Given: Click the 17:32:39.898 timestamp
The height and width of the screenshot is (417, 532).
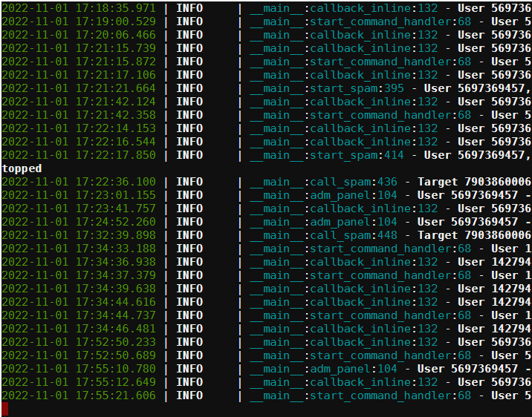Looking at the screenshot, I should click(79, 235).
